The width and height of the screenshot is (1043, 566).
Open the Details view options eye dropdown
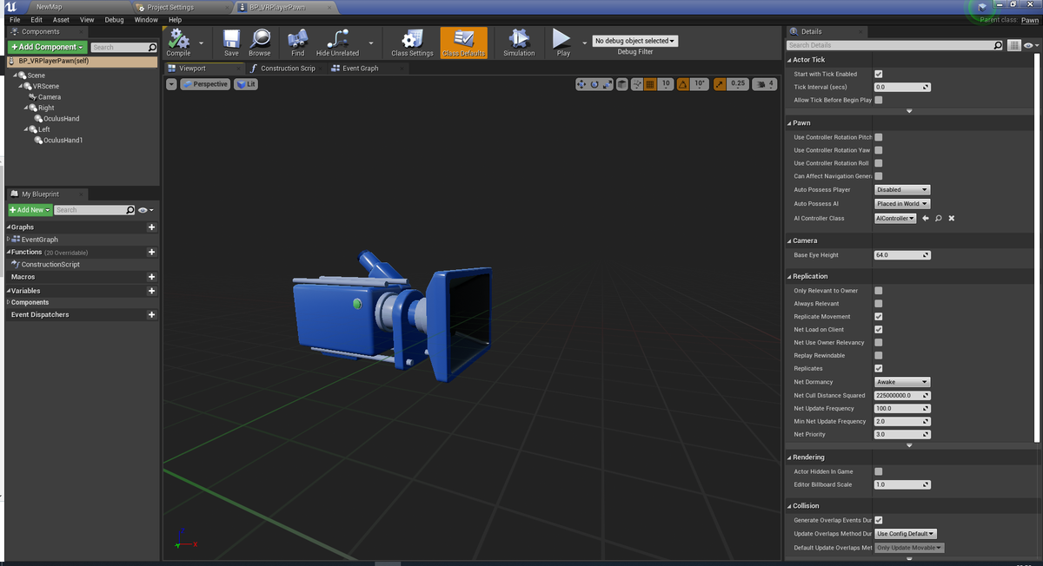point(1031,45)
